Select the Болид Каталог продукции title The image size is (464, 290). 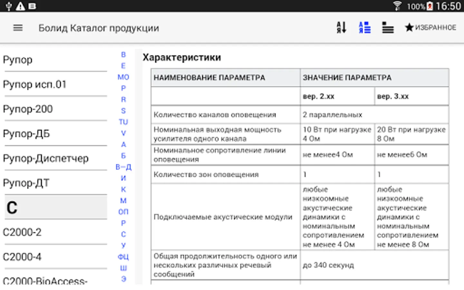tap(99, 28)
